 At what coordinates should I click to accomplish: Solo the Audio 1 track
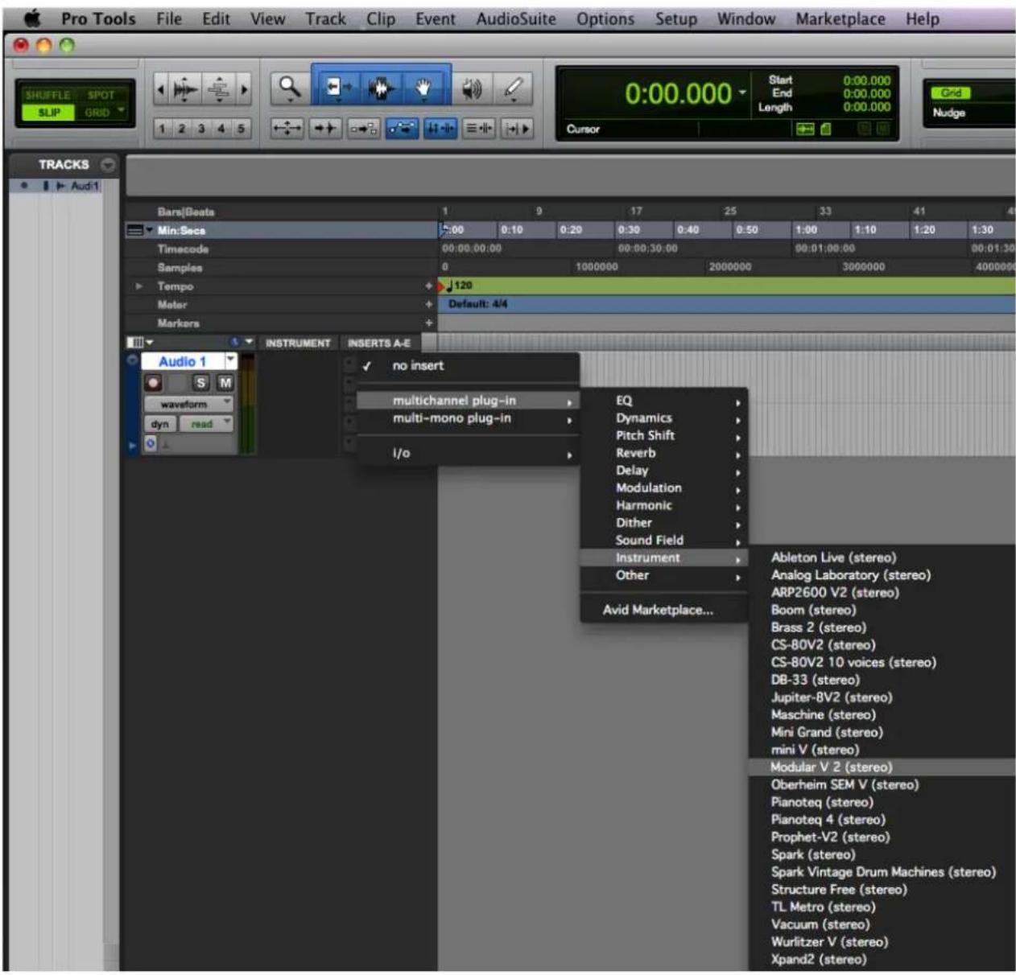point(200,383)
